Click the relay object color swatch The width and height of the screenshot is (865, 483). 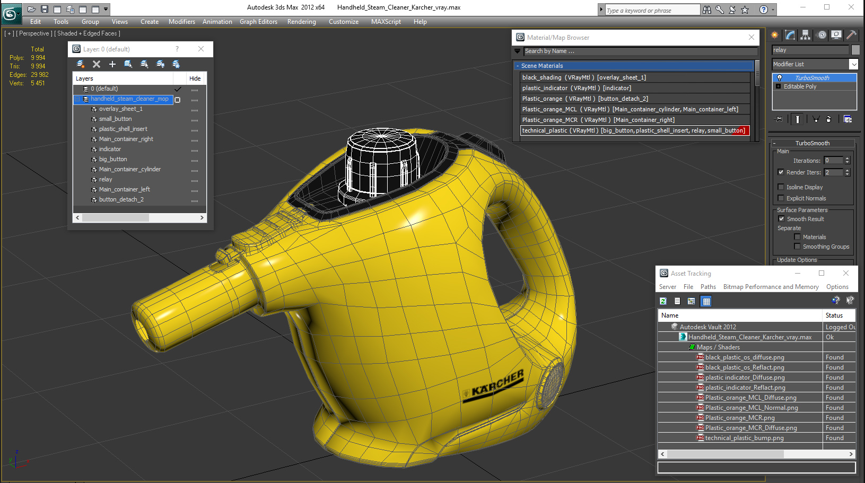tap(855, 50)
